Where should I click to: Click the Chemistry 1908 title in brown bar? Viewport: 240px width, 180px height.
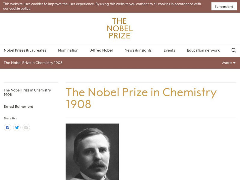(x=33, y=63)
